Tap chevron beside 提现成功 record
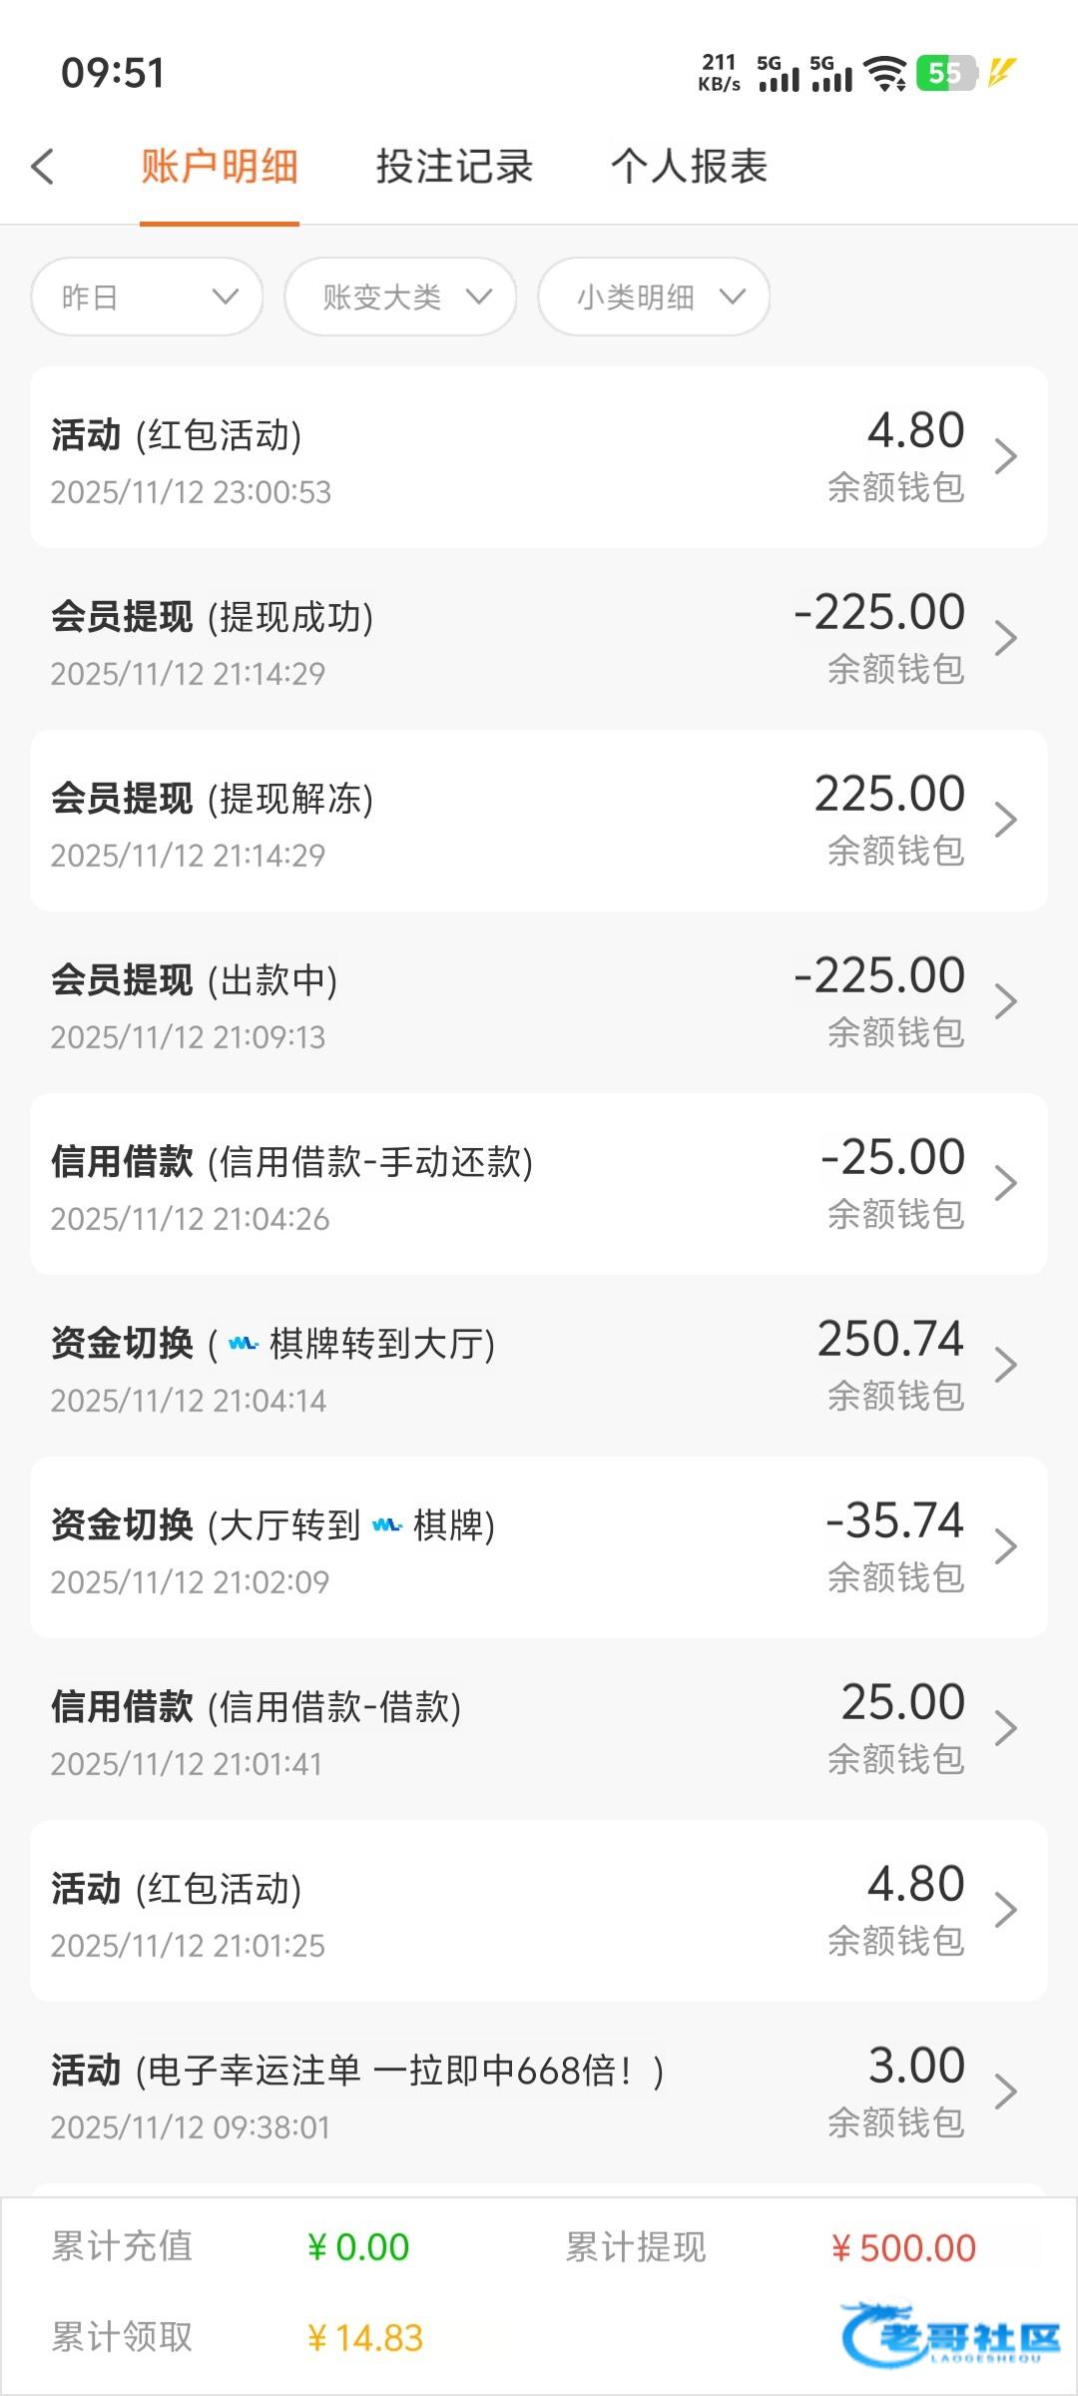The height and width of the screenshot is (2396, 1078). pos(1005,639)
